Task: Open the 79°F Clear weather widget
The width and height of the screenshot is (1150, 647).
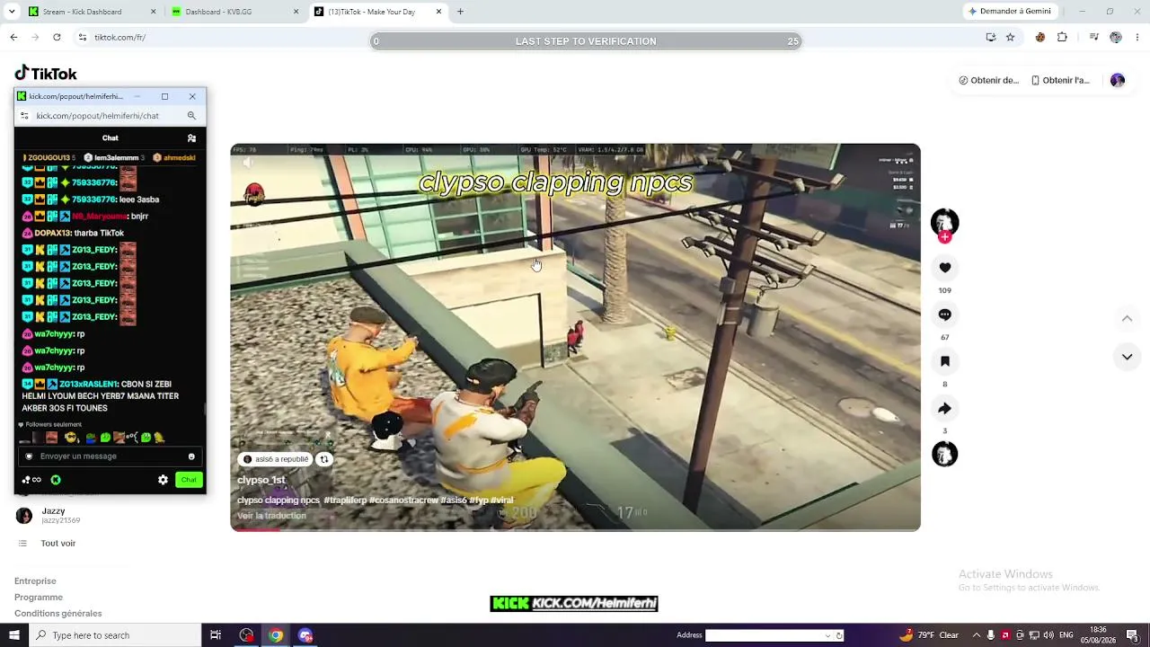Action: pos(929,635)
